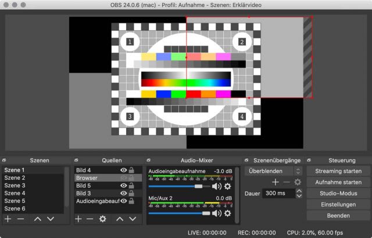Screen dimensions: 372x238
Task: Undock the Szenenübergänge panel
Action: [246, 161]
